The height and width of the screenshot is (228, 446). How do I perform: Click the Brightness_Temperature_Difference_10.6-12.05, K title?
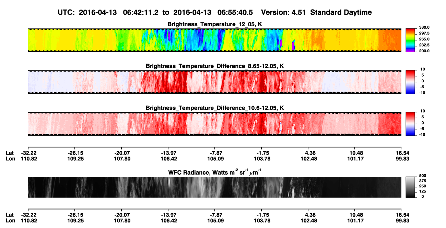point(215,108)
